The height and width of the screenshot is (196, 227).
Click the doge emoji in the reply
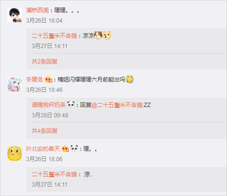tap(107, 36)
